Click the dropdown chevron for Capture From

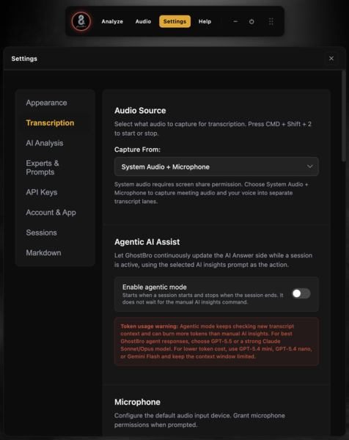click(309, 166)
